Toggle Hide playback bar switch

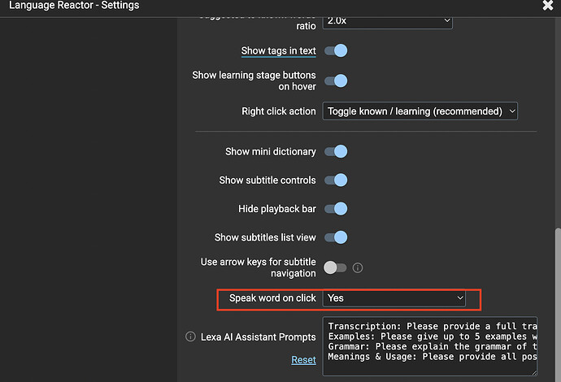pyautogui.click(x=336, y=209)
